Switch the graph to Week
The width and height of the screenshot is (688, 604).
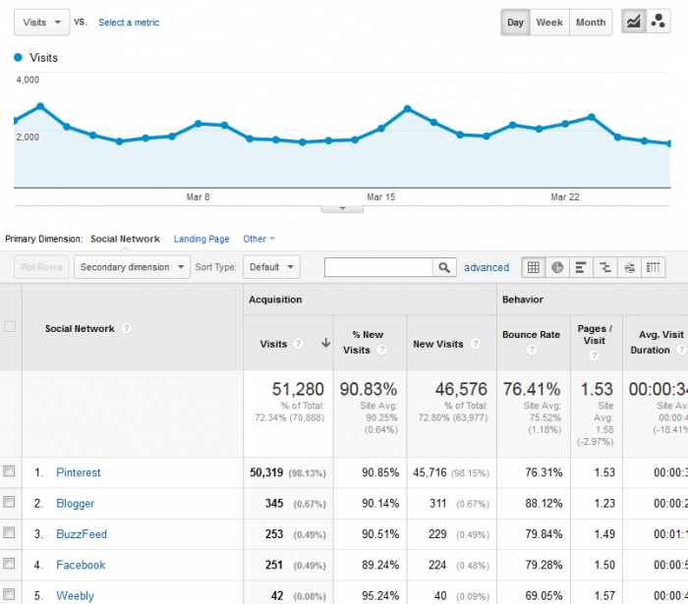549,23
